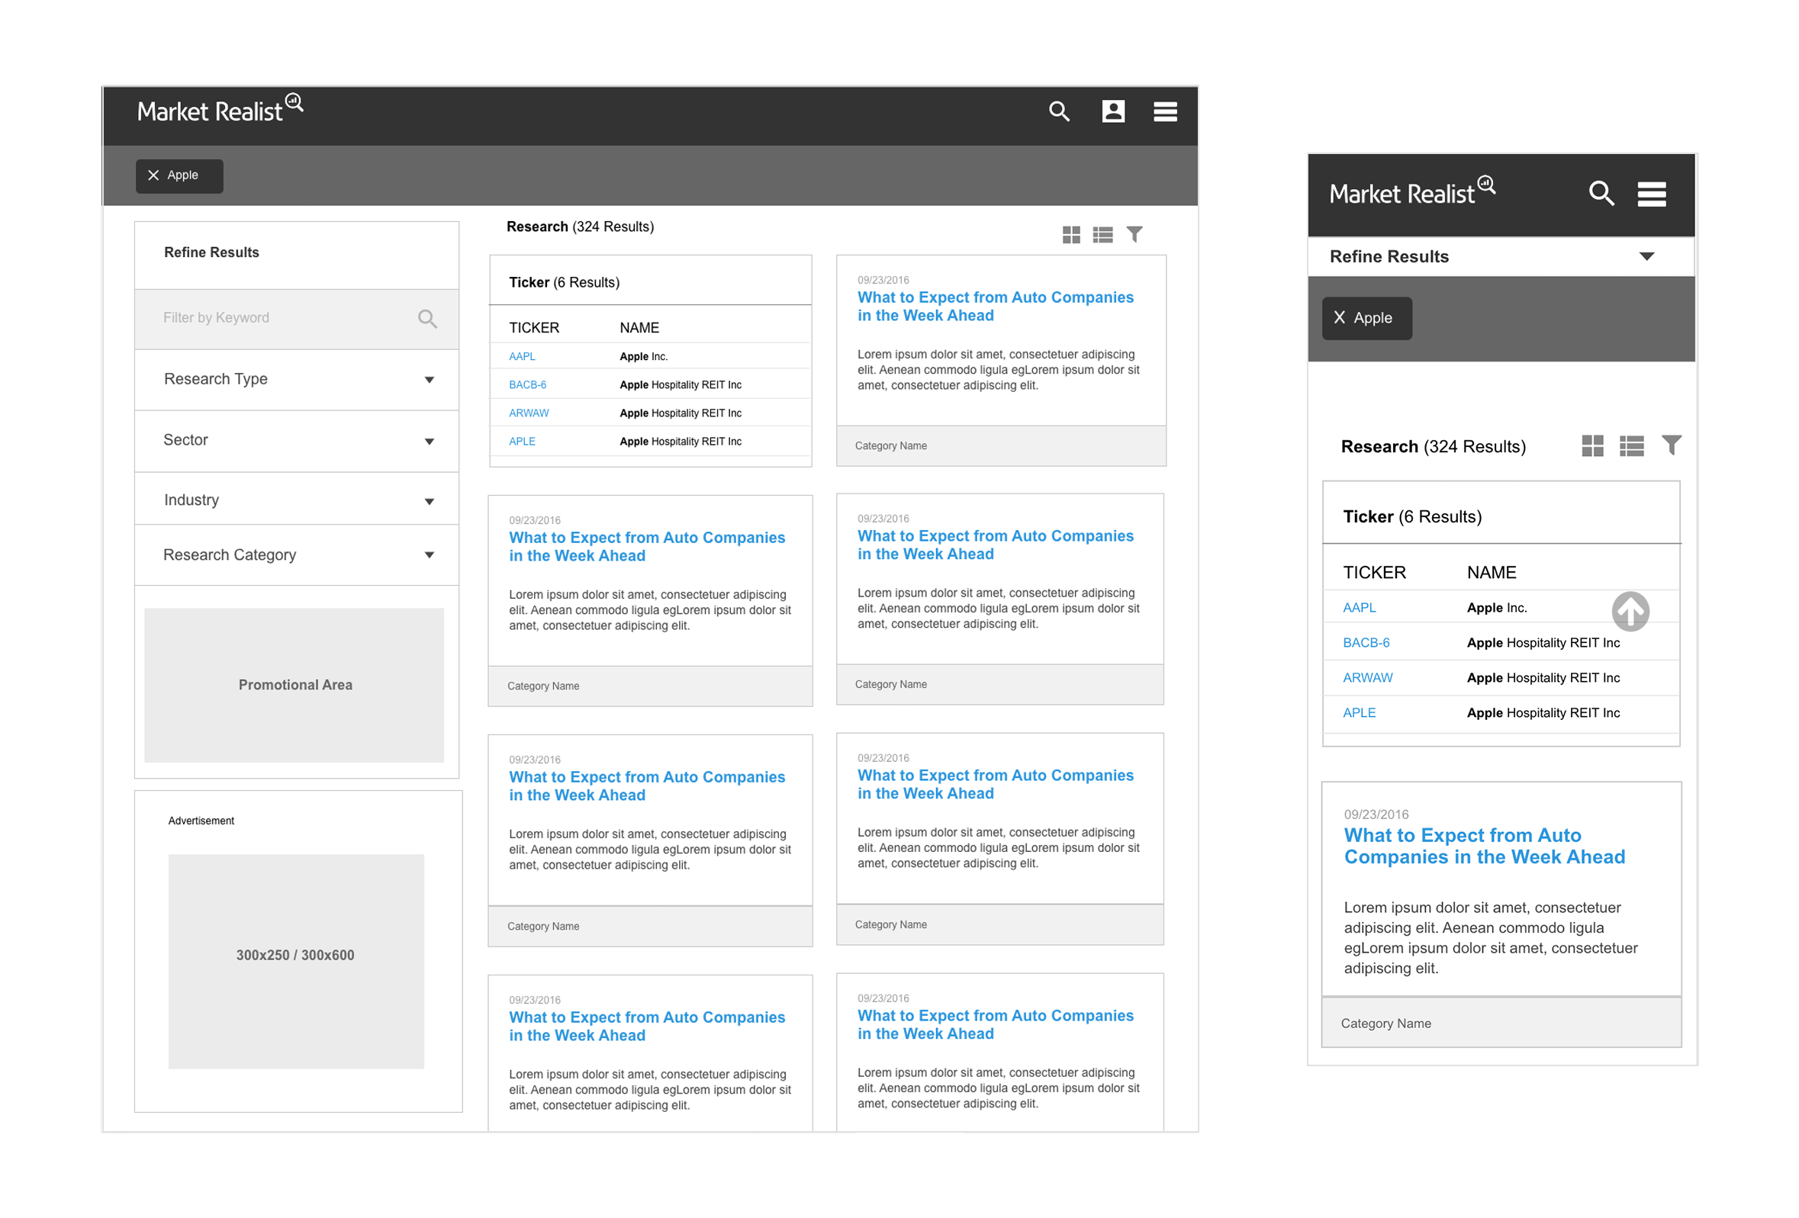The width and height of the screenshot is (1799, 1218).
Task: Open the user account icon in desktop header
Action: click(1113, 111)
